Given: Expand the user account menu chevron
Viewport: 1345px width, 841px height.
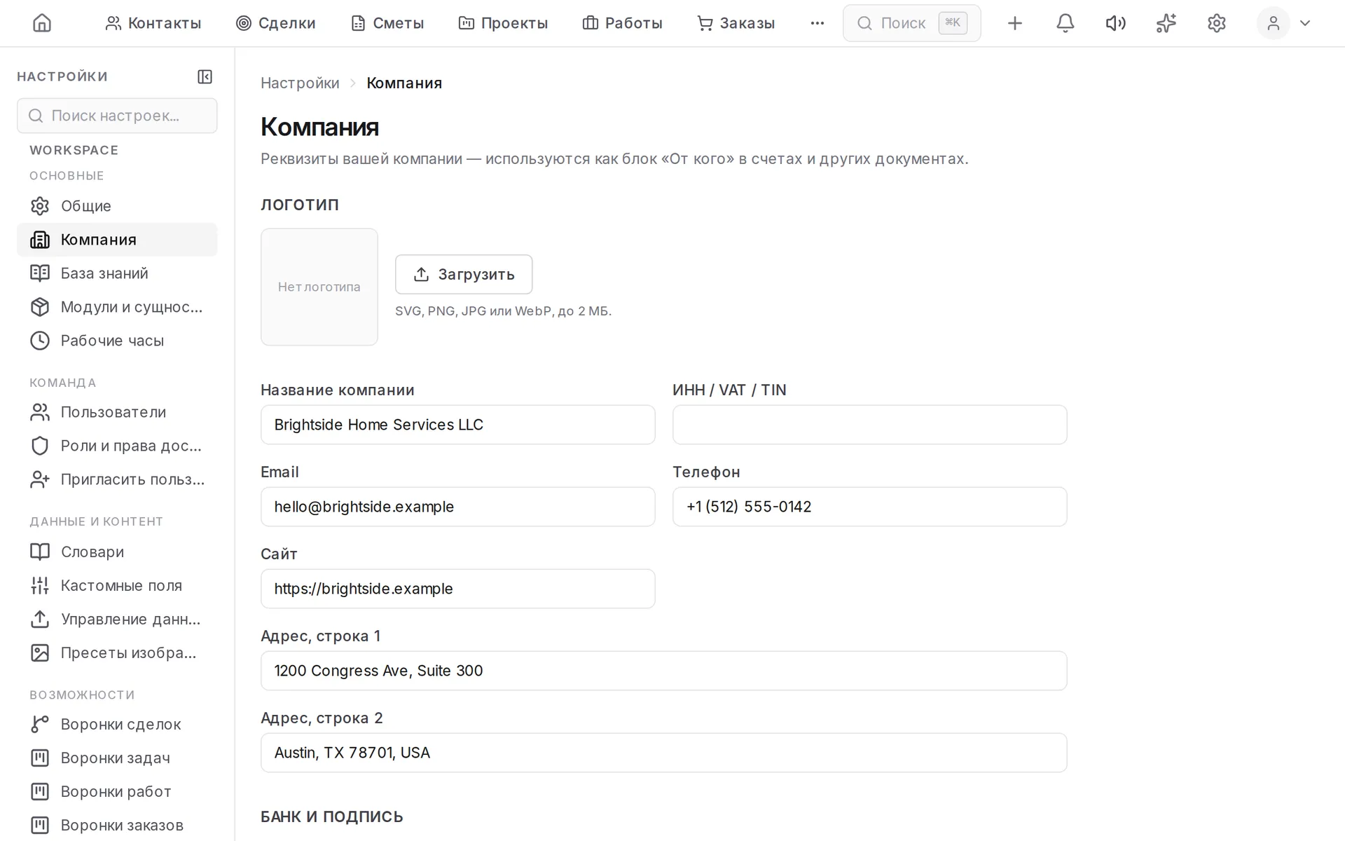Looking at the screenshot, I should pyautogui.click(x=1304, y=23).
